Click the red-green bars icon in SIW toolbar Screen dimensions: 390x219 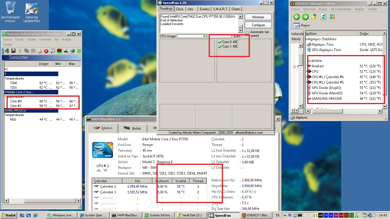[59, 51]
